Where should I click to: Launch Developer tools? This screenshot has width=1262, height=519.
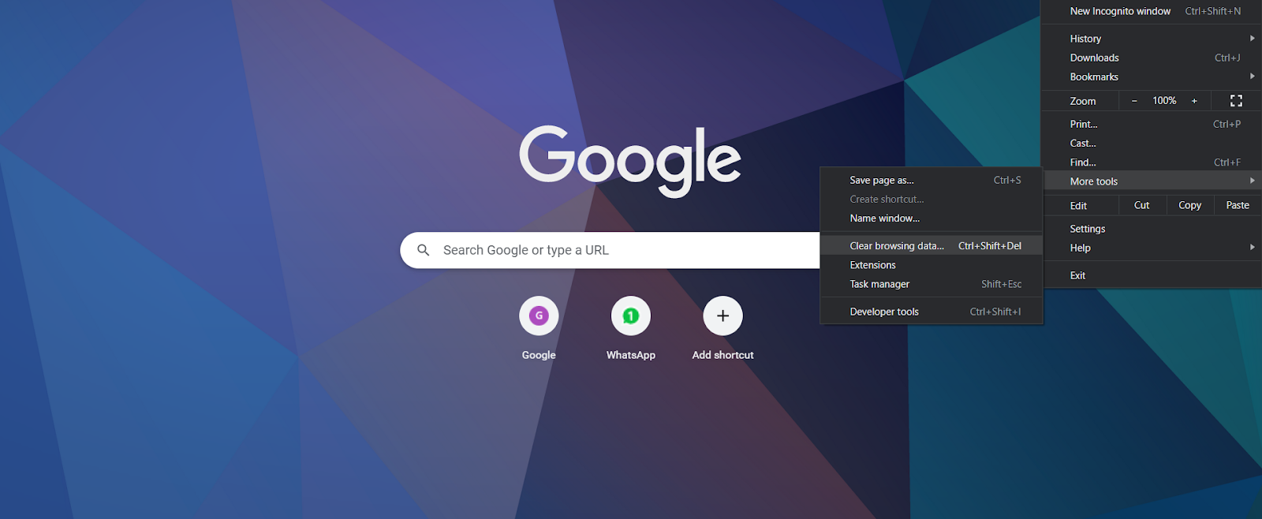(884, 312)
